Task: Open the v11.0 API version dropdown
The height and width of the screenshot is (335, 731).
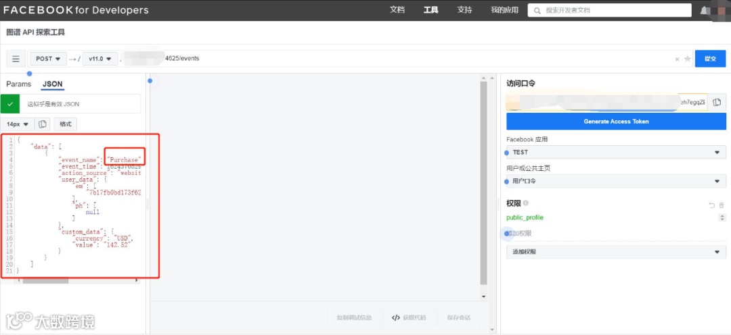Action: [x=100, y=59]
